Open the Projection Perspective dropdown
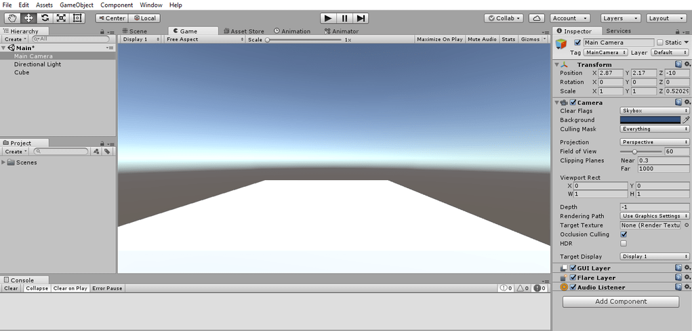Image resolution: width=692 pixels, height=331 pixels. (x=655, y=142)
